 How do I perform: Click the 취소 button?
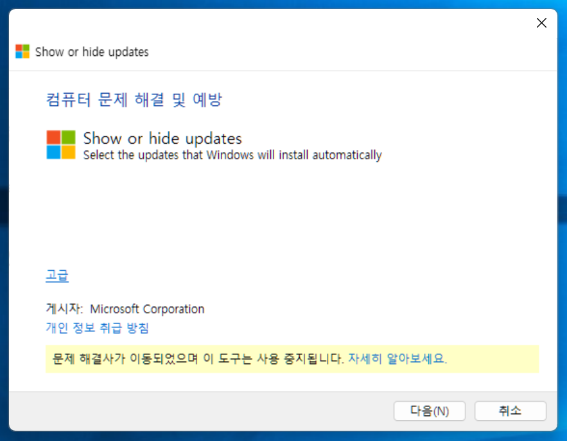tap(510, 411)
